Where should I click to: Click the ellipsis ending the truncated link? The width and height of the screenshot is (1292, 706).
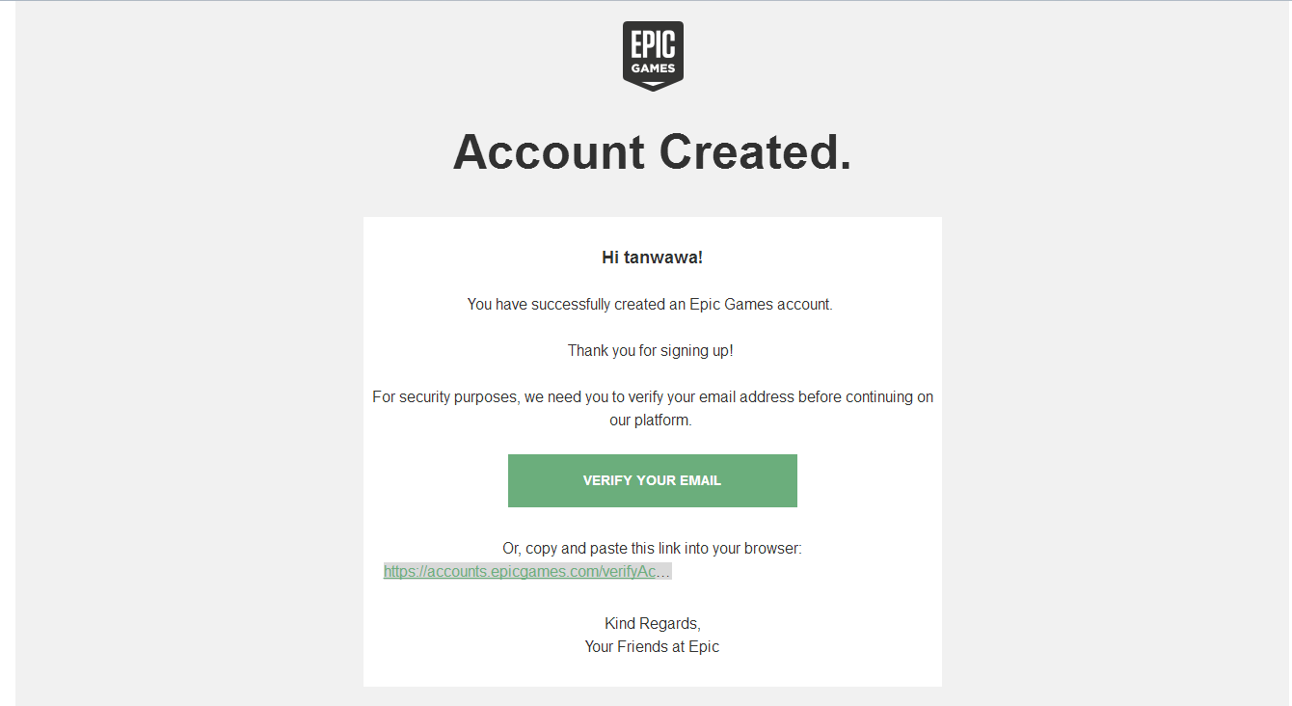coord(663,571)
